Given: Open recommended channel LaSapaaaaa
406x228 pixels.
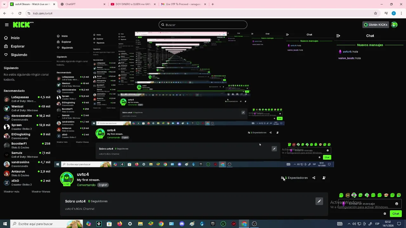Looking at the screenshot, I should click(27, 99).
